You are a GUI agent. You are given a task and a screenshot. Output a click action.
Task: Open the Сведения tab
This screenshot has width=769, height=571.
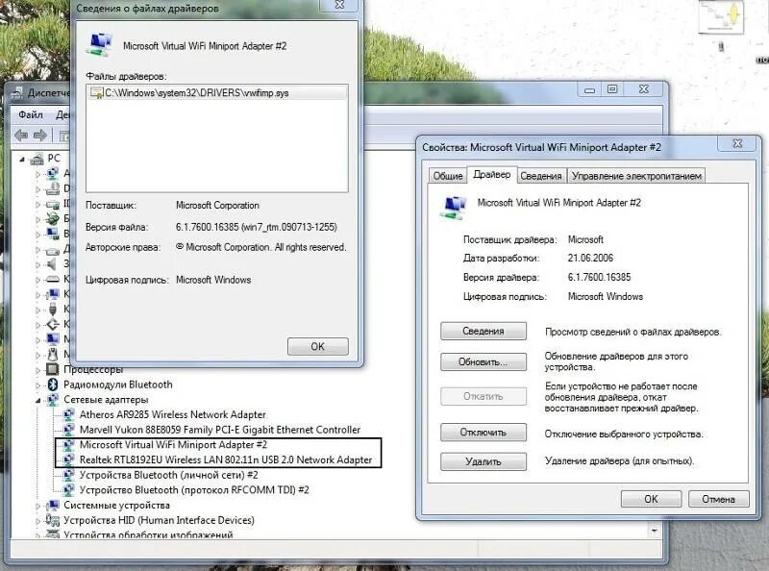pyautogui.click(x=541, y=176)
